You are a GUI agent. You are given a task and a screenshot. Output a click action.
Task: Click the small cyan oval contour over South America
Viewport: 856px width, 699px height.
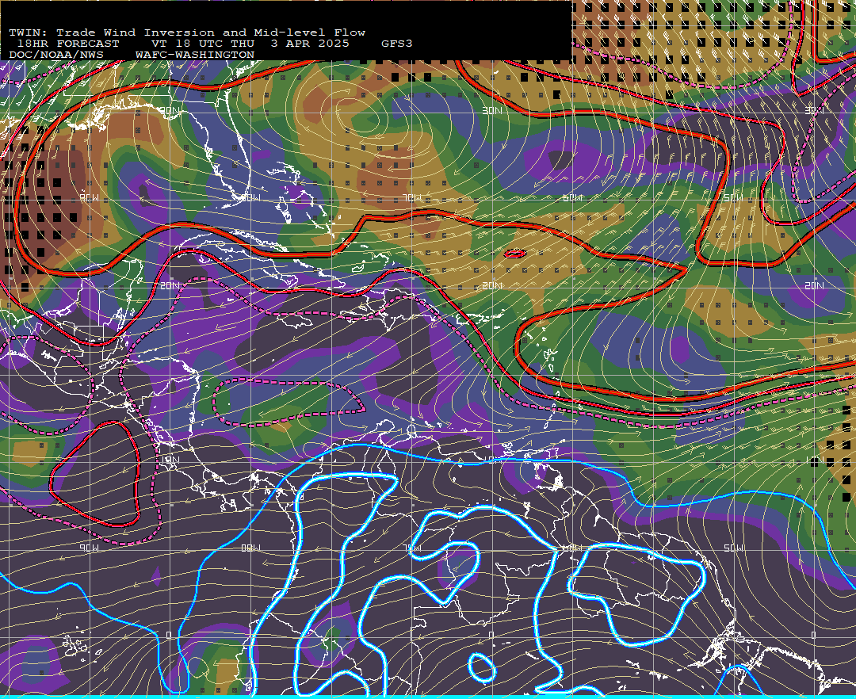pos(482,668)
